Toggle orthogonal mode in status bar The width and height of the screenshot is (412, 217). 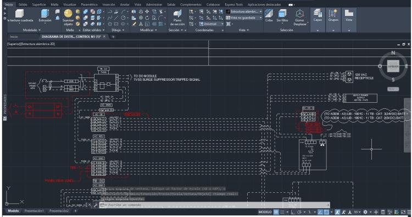(x=293, y=212)
